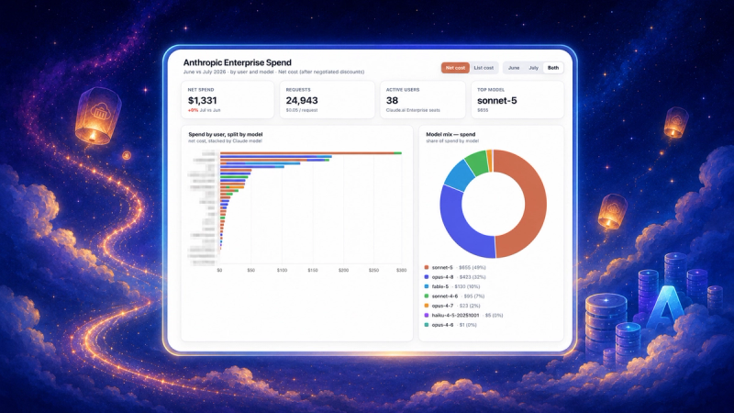Click the $150 x-axis label
The width and height of the screenshot is (734, 413).
[x=313, y=270]
